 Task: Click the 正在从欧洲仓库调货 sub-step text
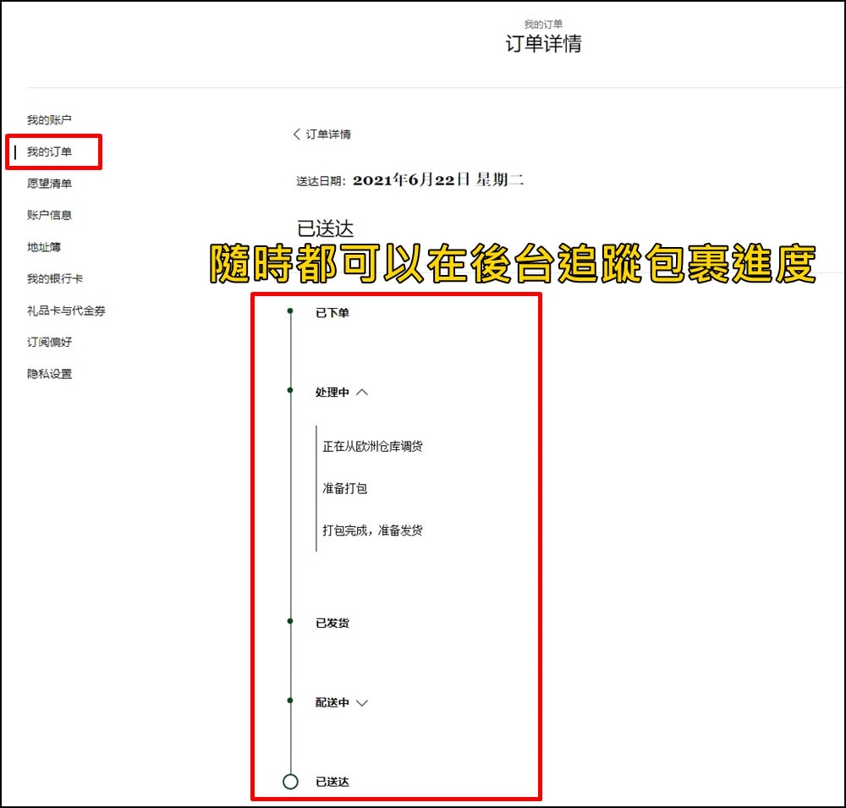[x=372, y=446]
